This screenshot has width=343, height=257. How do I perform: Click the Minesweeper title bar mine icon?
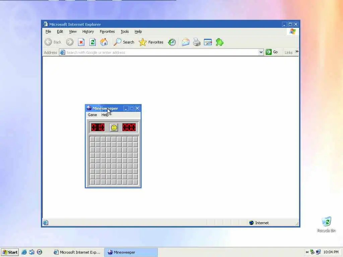click(89, 108)
